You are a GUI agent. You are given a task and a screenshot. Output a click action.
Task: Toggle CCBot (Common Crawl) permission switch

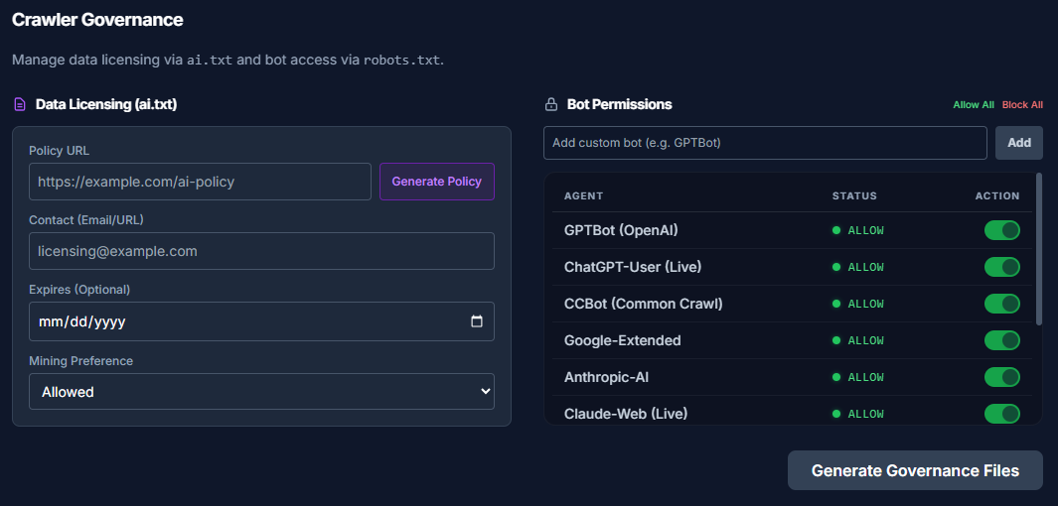[x=1002, y=304]
